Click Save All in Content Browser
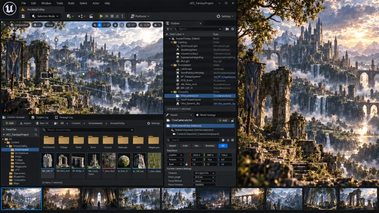This screenshot has width=379, height=213. click(42, 123)
